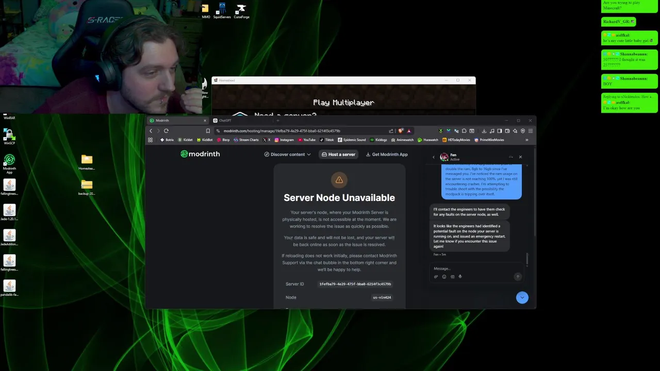Open the WinSCP desktop shortcut

click(9, 137)
